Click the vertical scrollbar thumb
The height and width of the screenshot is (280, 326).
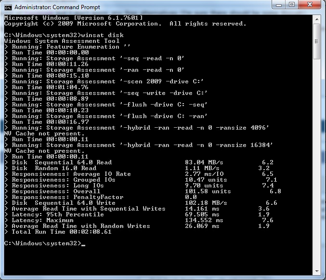(317, 41)
